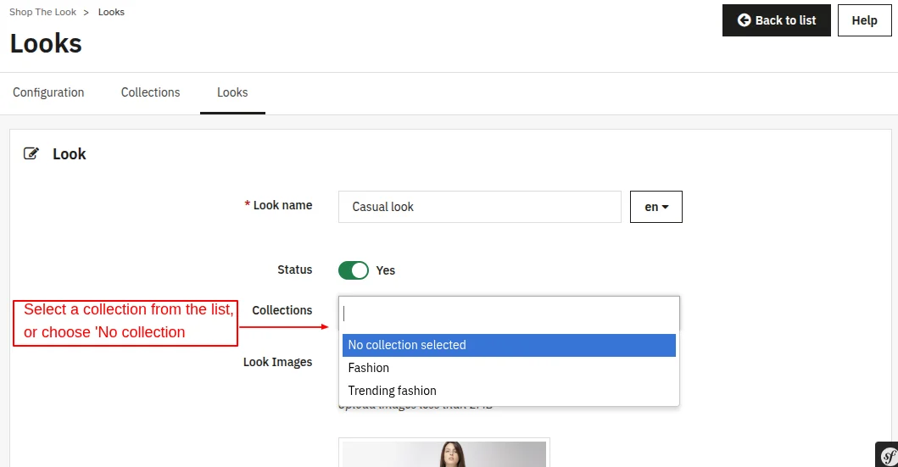Click the Yes status text

tap(386, 270)
